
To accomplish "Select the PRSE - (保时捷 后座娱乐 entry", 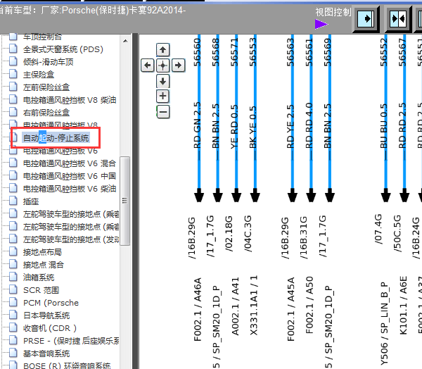I will 71,341.
